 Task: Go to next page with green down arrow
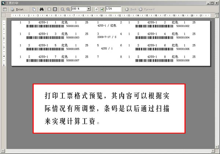[102, 9]
